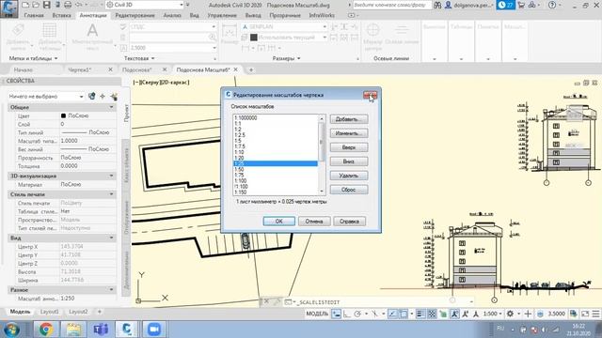This screenshot has width=602, height=338.
Task: Click the Save diskette icon
Action: coord(46,5)
